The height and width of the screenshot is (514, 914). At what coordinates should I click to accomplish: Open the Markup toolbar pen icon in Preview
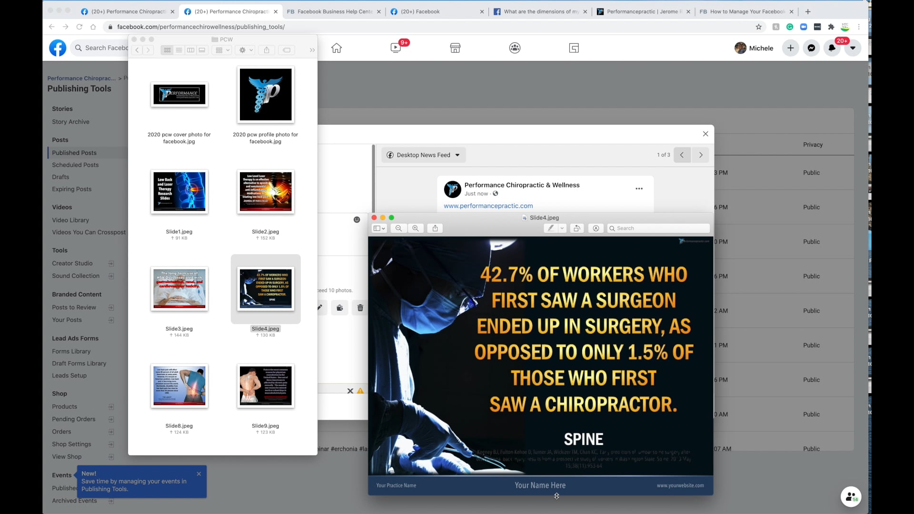pyautogui.click(x=551, y=228)
